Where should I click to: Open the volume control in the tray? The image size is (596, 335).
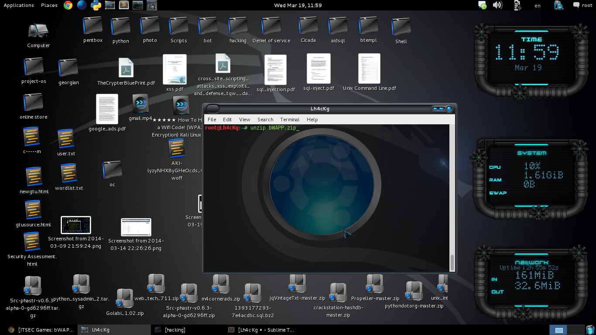[497, 5]
